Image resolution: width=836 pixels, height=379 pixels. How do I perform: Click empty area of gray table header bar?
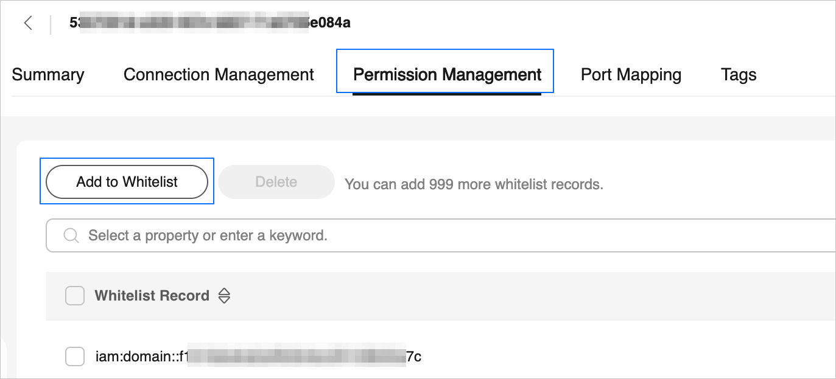[x=518, y=296]
